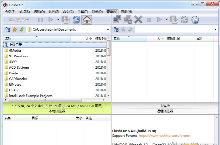Open the remote transfer options dropdown arrow
Image resolution: width=220 pixels, height=145 pixels.
[x=166, y=20]
